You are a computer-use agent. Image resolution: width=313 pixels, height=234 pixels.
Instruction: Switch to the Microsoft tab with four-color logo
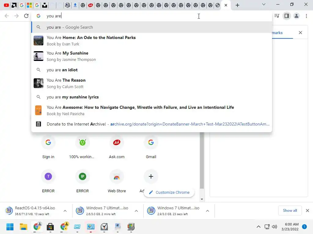29,5
